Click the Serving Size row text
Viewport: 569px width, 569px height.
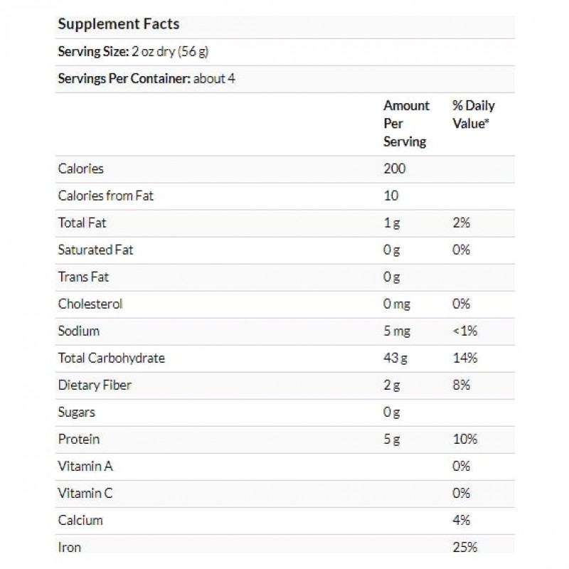(x=132, y=51)
